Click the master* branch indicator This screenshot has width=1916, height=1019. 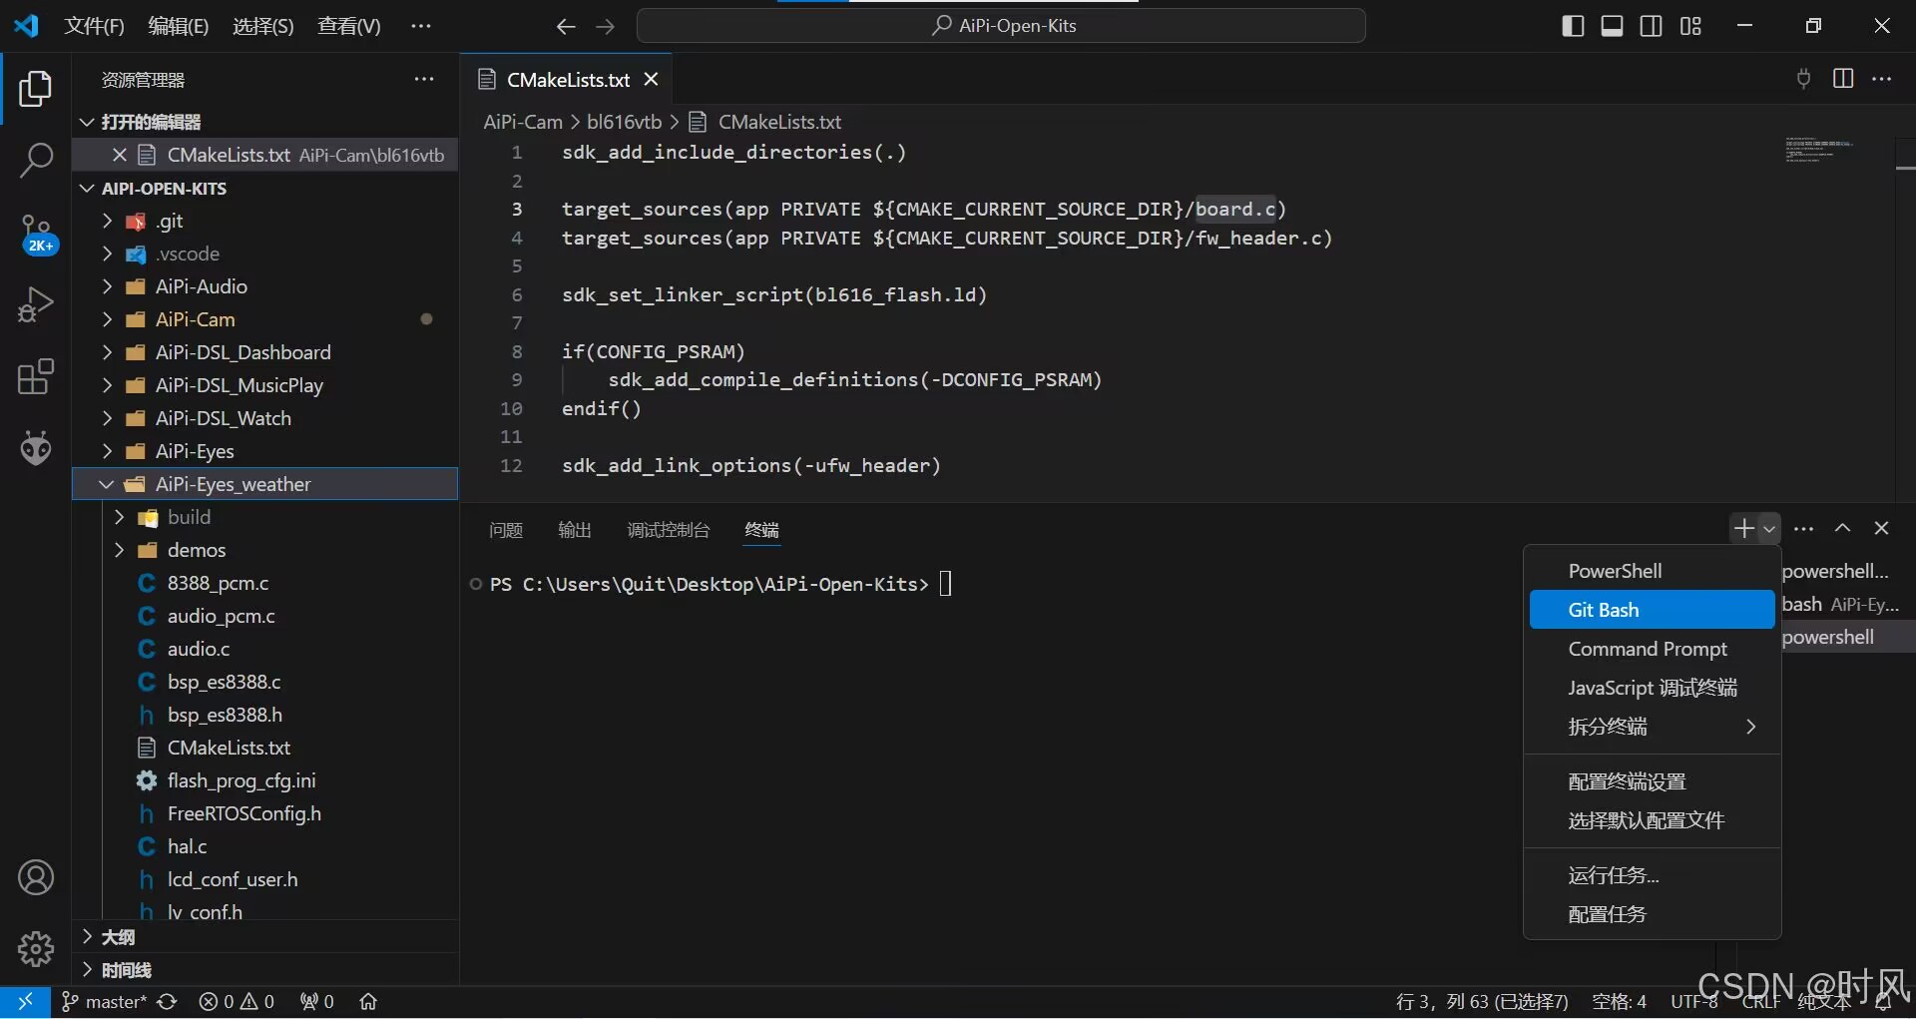pos(103,1001)
